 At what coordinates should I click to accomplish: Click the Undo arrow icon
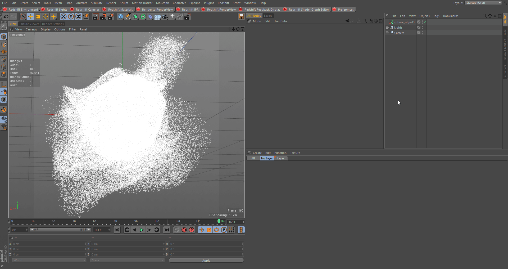[x=6, y=16]
